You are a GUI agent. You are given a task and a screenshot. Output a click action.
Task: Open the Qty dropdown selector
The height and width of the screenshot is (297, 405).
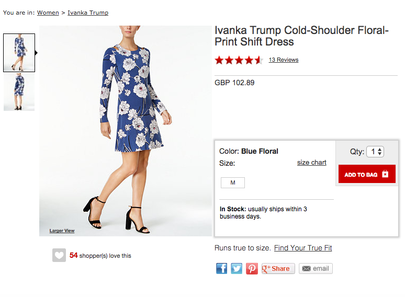[375, 152]
